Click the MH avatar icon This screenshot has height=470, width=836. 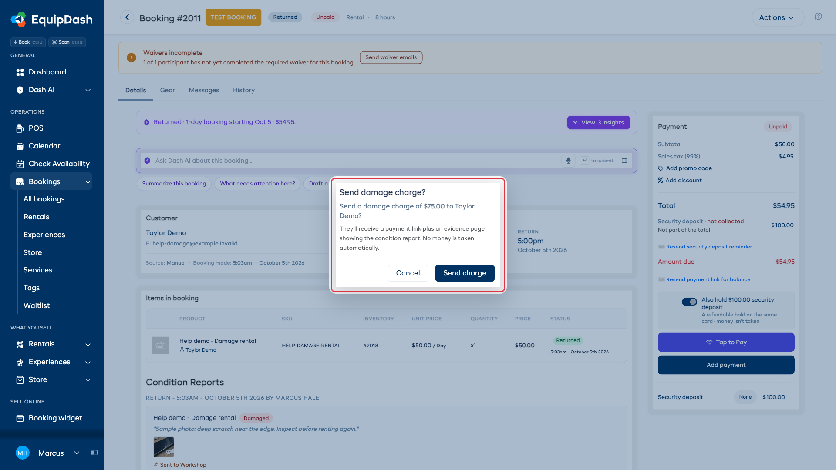23,453
